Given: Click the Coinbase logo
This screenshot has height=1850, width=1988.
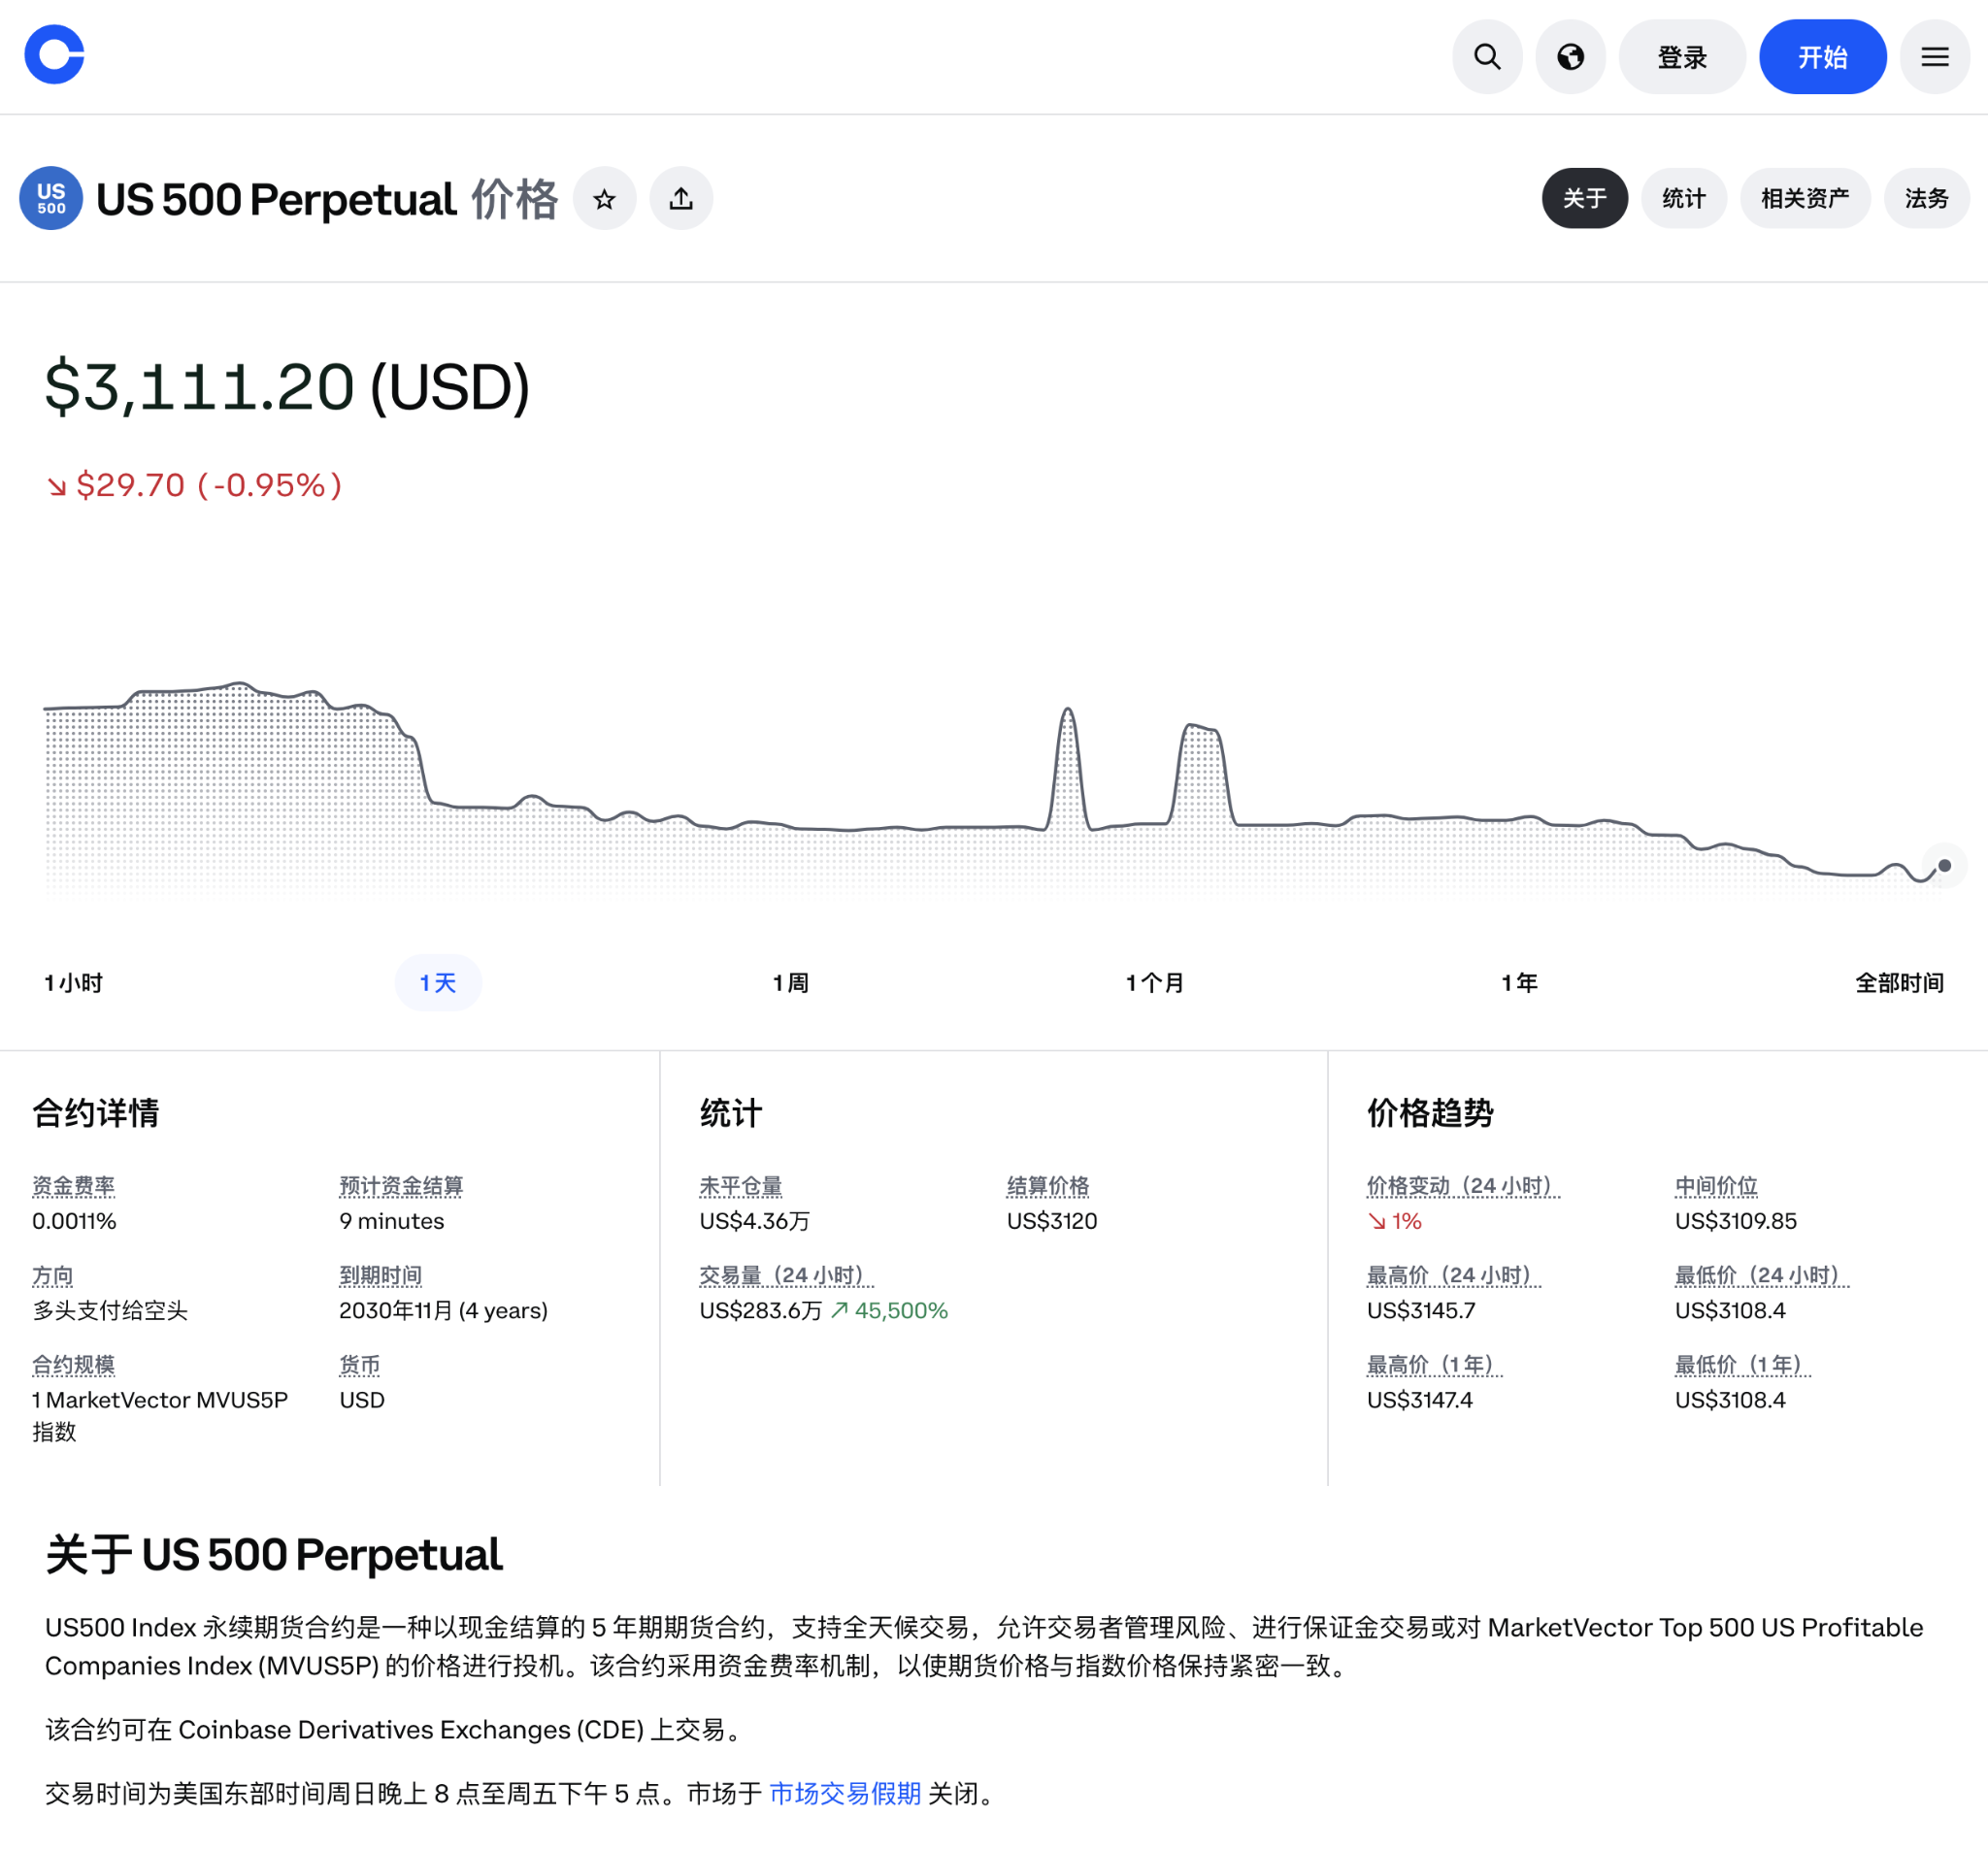Looking at the screenshot, I should (54, 55).
